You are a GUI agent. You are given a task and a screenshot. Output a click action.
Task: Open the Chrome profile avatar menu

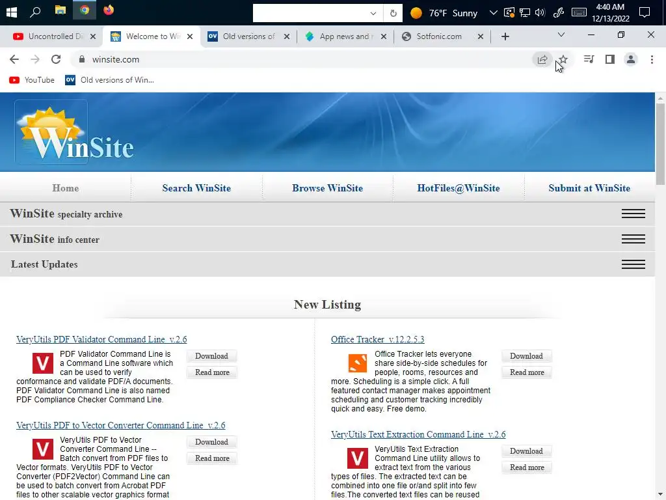(631, 59)
